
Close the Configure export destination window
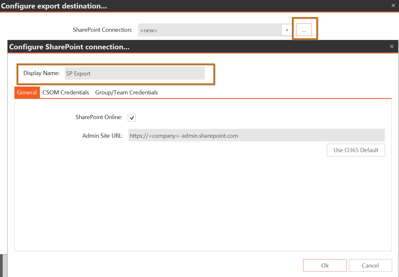coord(393,5)
